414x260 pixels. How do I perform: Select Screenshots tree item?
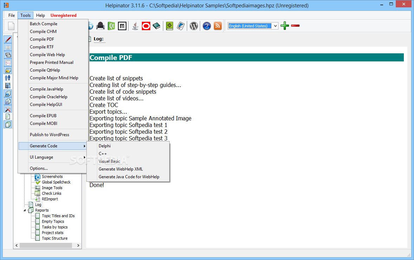[x=52, y=176]
